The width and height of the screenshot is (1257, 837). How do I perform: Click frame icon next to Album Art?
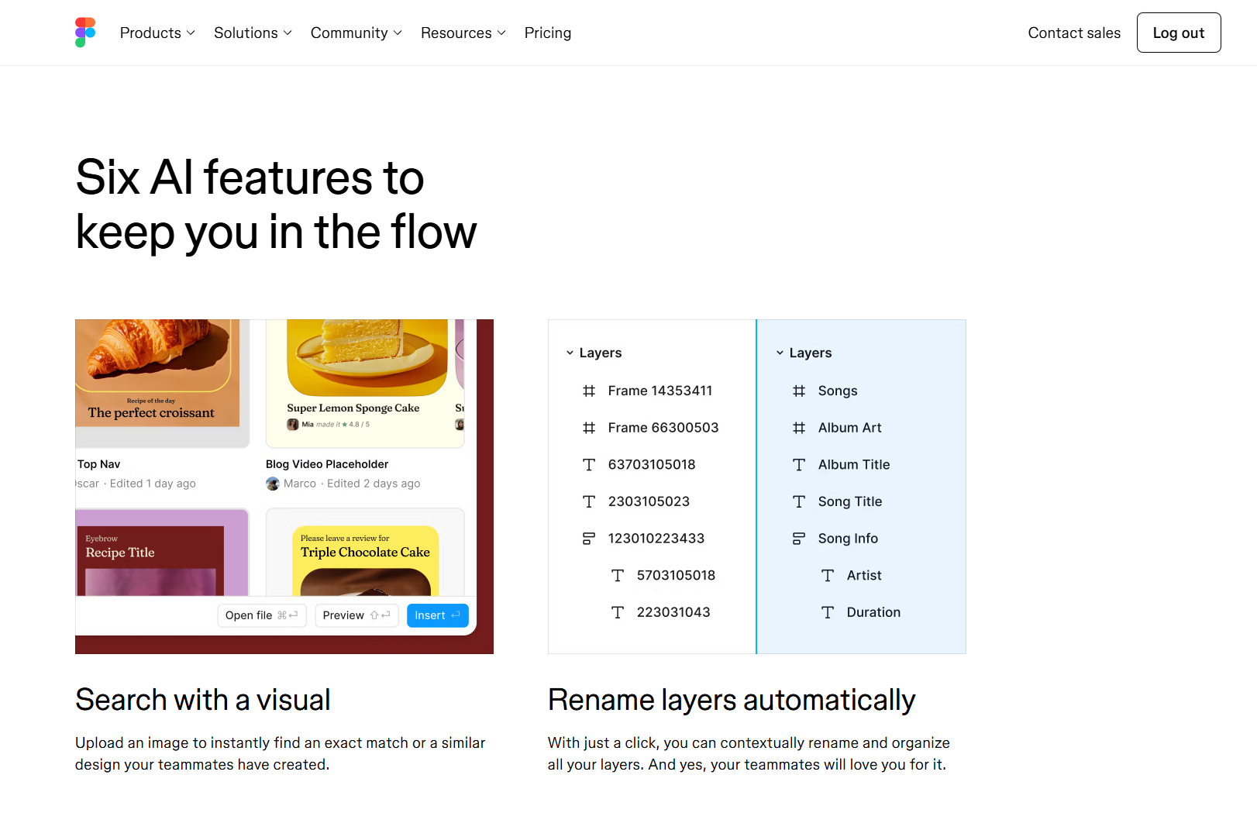799,428
